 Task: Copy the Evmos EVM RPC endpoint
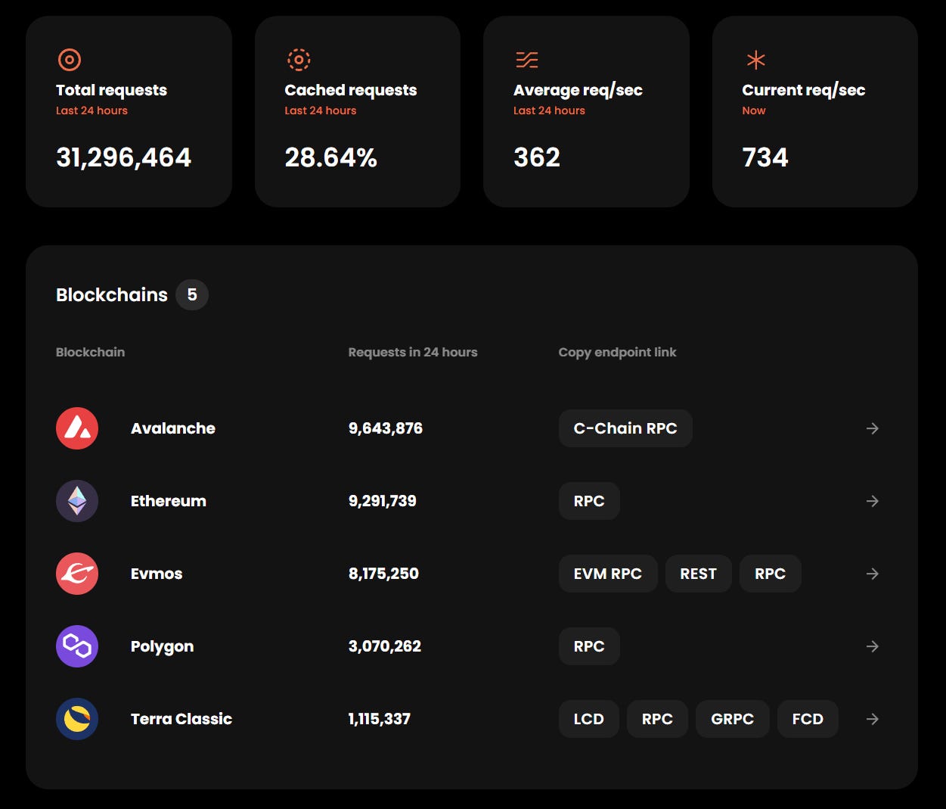(608, 573)
